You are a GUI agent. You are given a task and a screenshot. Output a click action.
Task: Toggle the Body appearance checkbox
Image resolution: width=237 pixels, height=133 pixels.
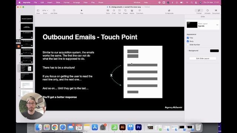[x=188, y=41]
